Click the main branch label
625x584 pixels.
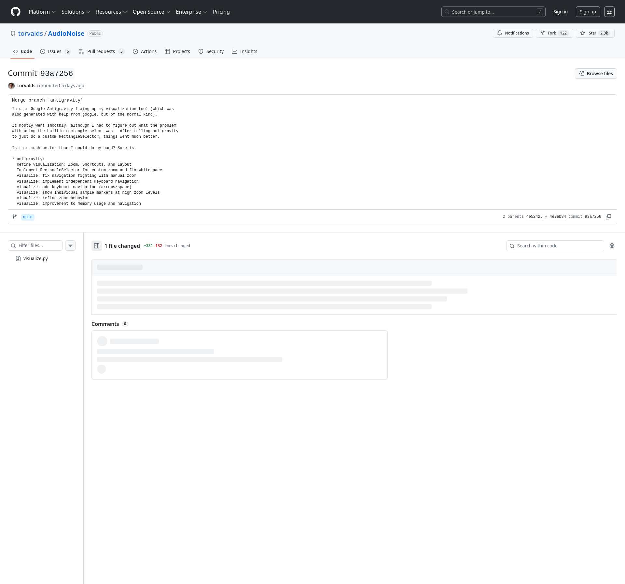point(28,217)
